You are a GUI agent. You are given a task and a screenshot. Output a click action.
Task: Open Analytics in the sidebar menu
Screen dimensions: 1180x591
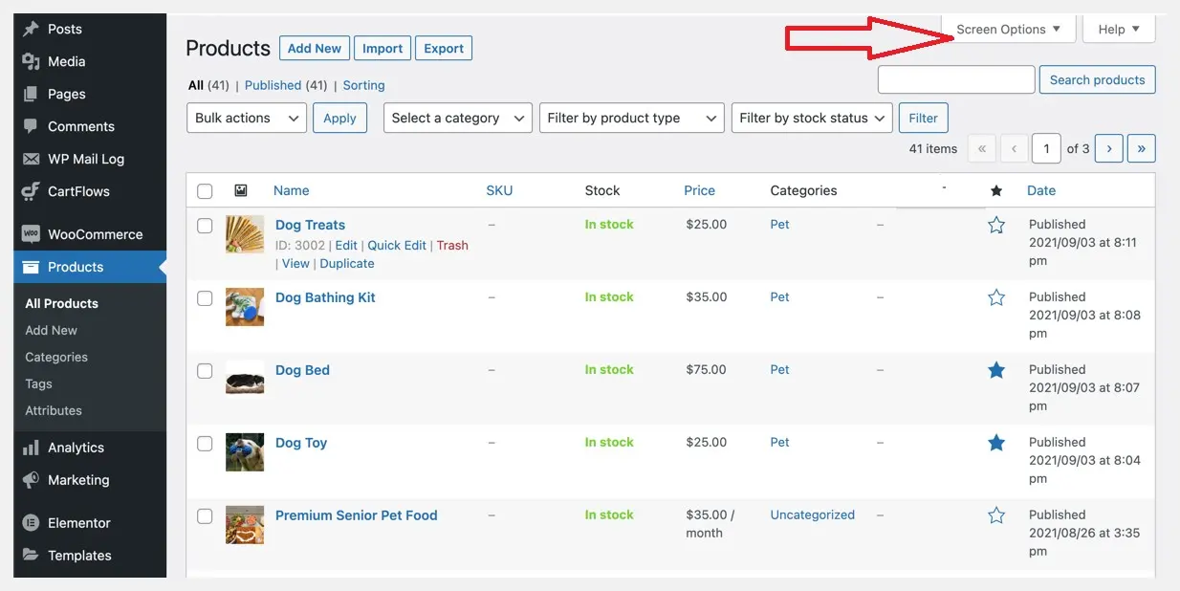76,448
